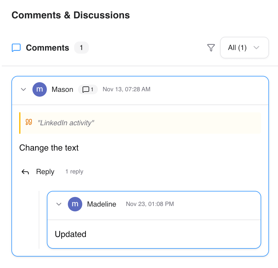Click the blue Comments speech bubble icon
The image size is (278, 268).
(16, 48)
